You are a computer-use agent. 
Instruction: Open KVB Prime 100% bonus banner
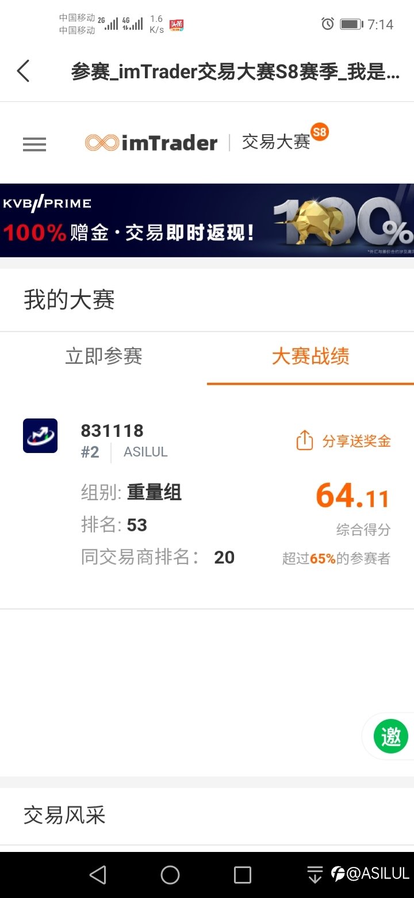pyautogui.click(x=207, y=220)
